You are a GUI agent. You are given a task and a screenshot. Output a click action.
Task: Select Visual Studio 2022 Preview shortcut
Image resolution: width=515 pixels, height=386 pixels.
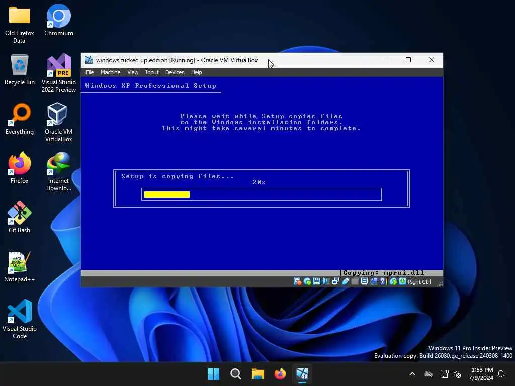pyautogui.click(x=59, y=73)
